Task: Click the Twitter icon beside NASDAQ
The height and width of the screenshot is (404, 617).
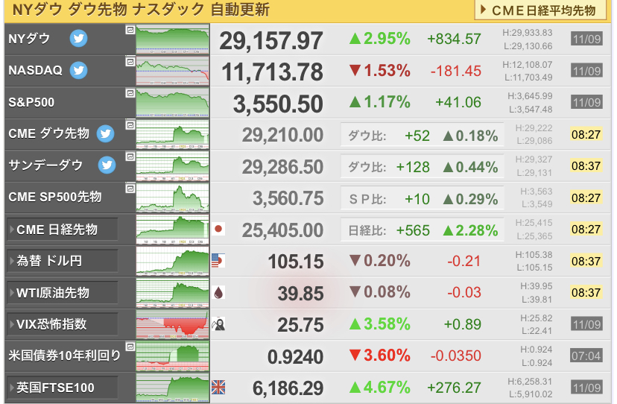Action: pos(78,70)
